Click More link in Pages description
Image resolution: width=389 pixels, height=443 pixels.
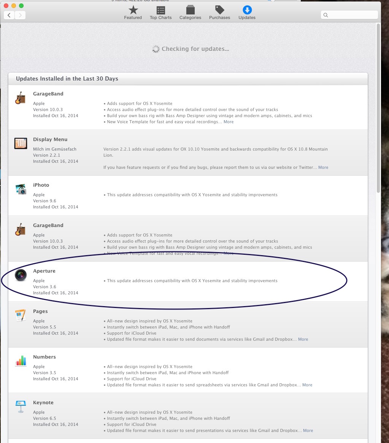click(x=303, y=339)
